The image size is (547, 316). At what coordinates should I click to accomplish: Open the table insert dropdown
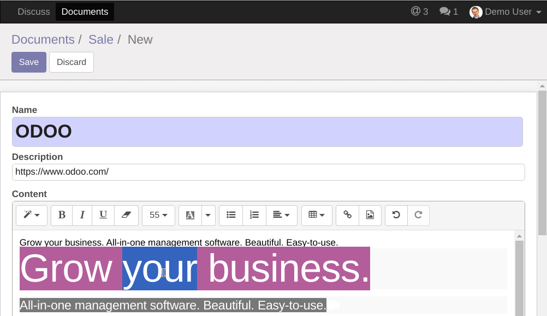pyautogui.click(x=317, y=215)
